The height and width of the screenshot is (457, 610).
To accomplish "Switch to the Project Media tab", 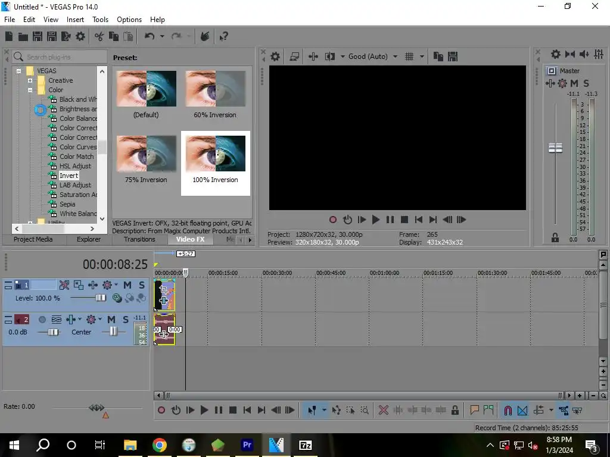I will (33, 239).
